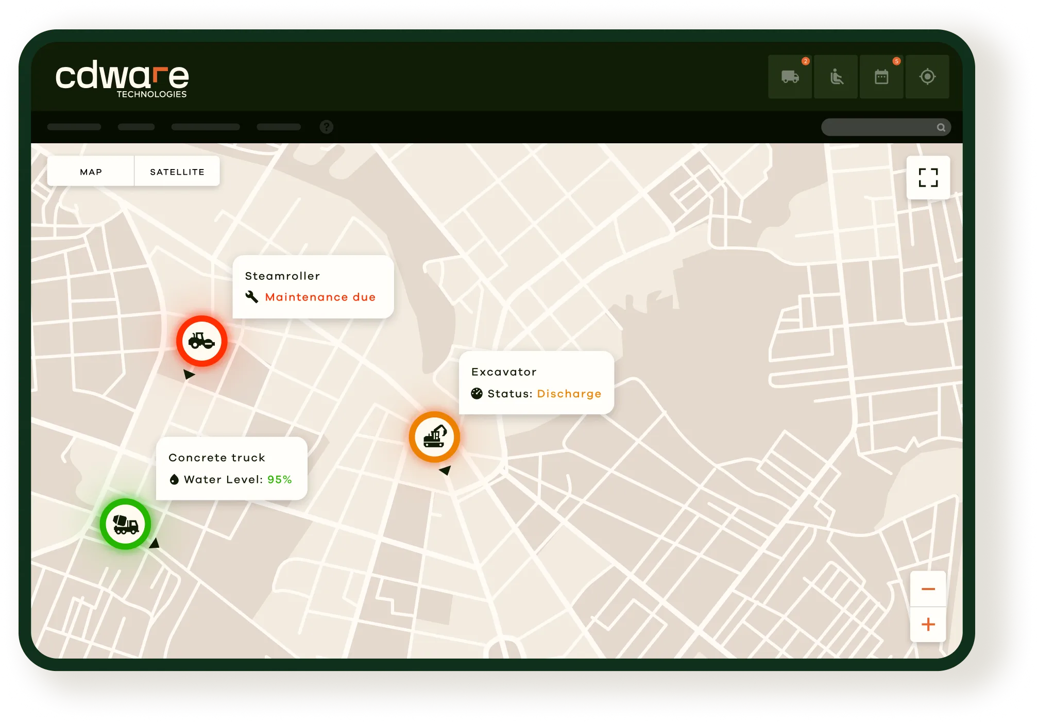Click the search magnifier icon
Image resolution: width=1037 pixels, height=722 pixels.
[941, 127]
